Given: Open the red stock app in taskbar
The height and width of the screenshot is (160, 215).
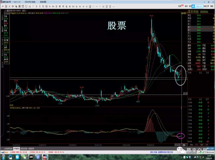Looking at the screenshot, I should pos(45,157).
